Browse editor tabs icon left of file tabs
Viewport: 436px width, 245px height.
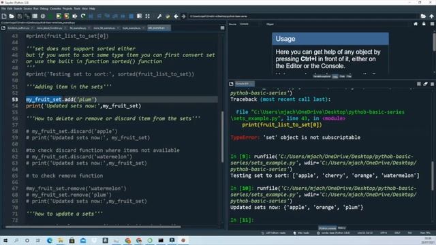(x=3, y=28)
